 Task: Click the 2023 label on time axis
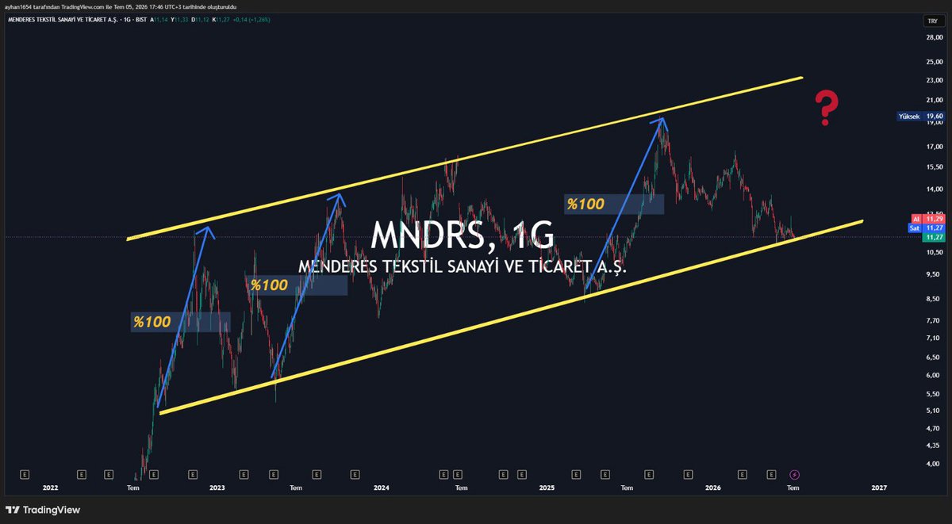217,488
